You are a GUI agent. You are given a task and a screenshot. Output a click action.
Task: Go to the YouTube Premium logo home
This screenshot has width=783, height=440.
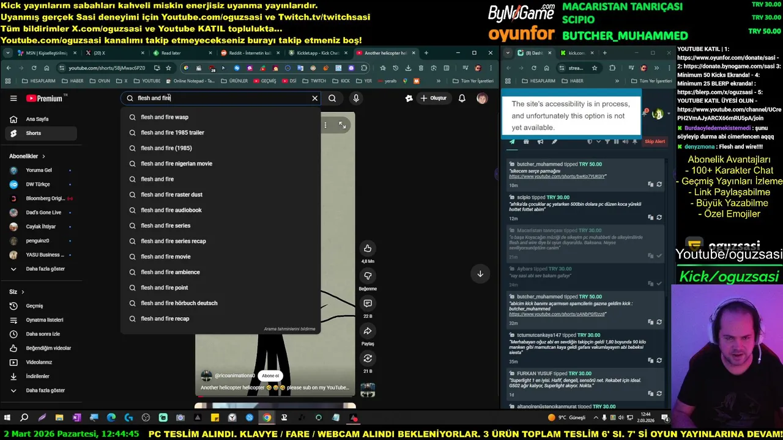44,98
